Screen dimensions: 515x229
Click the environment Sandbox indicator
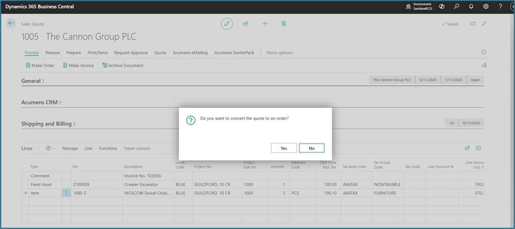pos(419,6)
